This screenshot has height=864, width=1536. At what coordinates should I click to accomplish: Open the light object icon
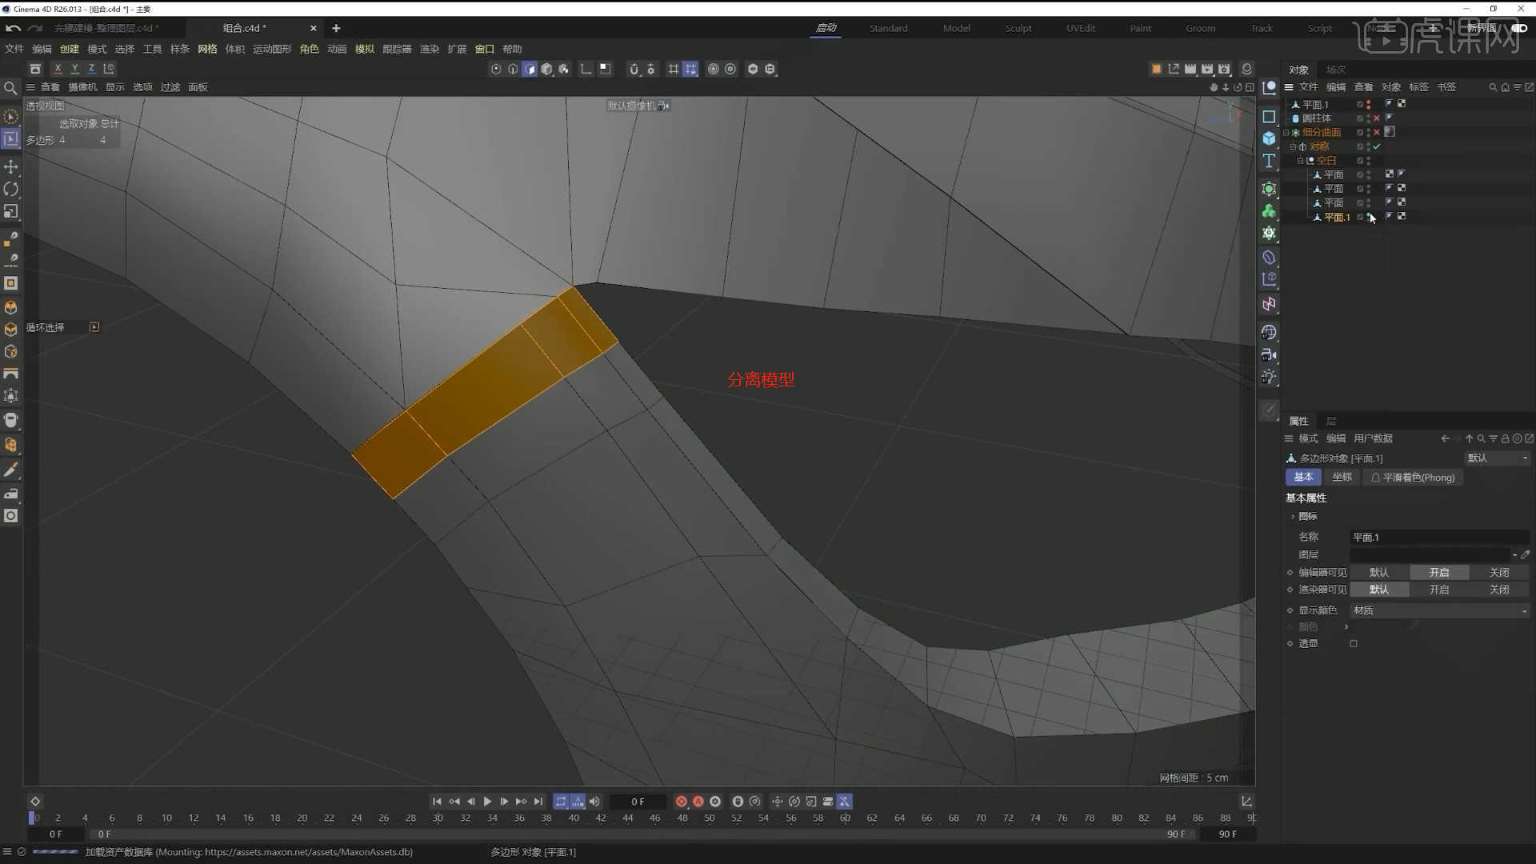pos(1269,377)
